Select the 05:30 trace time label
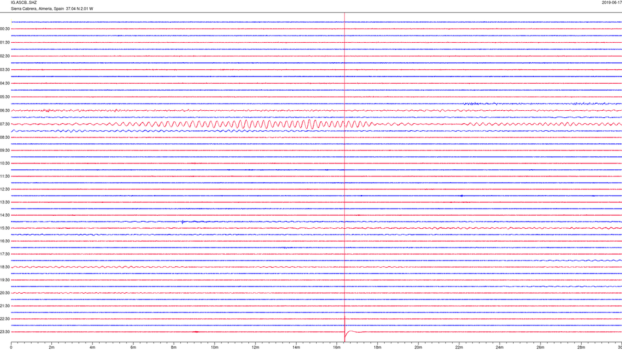Screen dimensions: 622x350 coord(5,97)
